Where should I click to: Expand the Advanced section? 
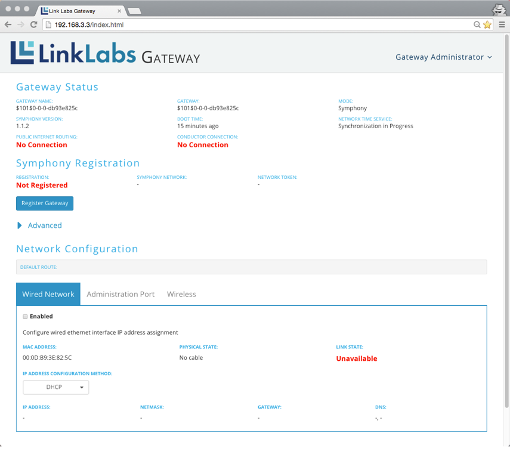coord(39,225)
